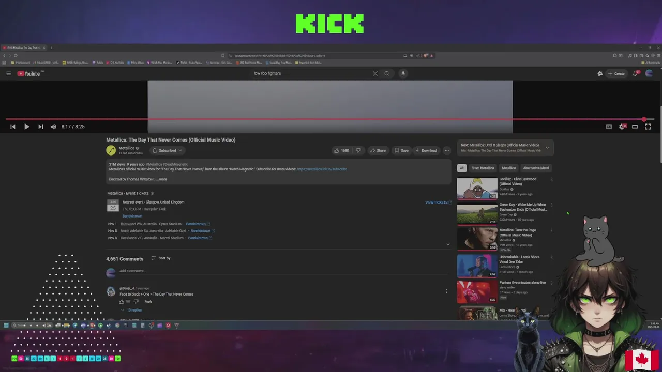
Task: Open comments Sort by menu
Action: 161,258
